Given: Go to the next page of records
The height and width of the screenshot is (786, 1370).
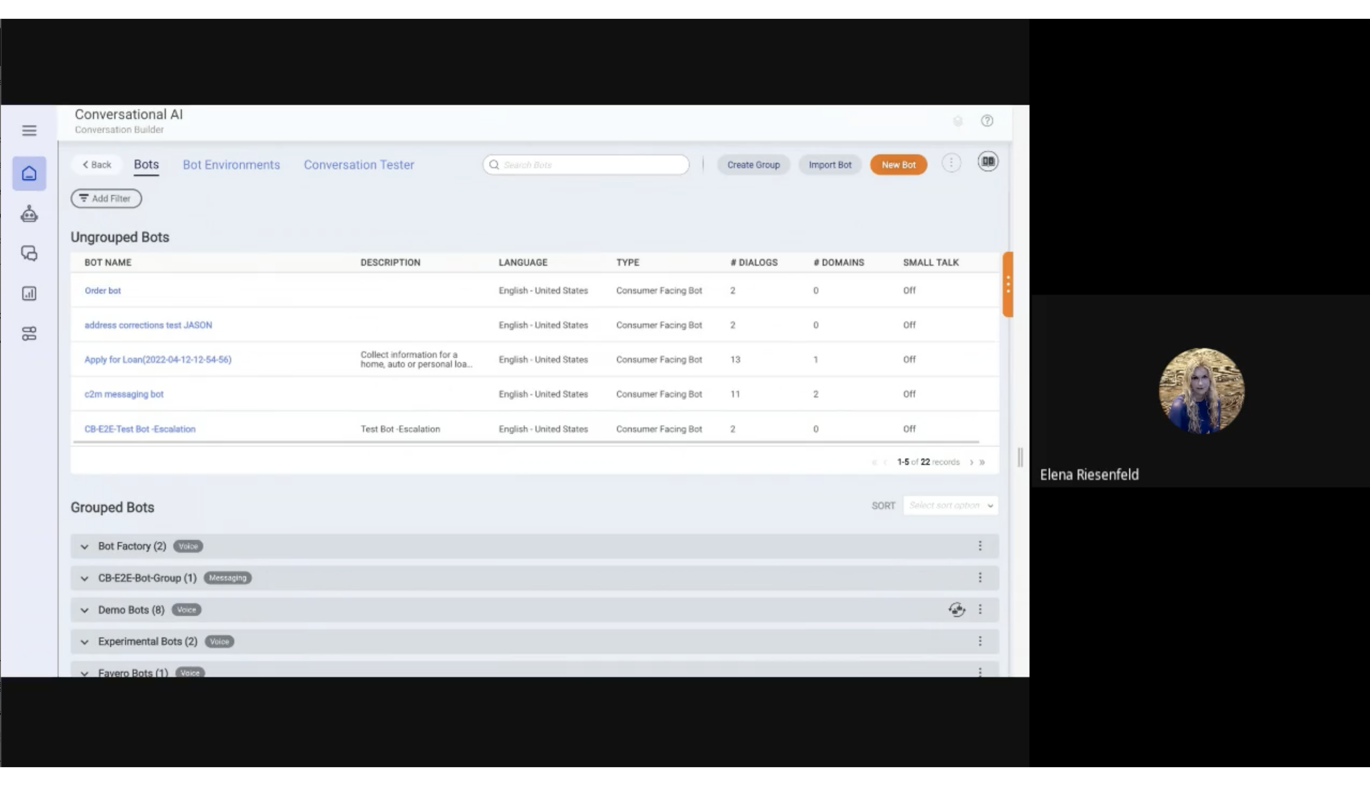Looking at the screenshot, I should point(971,462).
